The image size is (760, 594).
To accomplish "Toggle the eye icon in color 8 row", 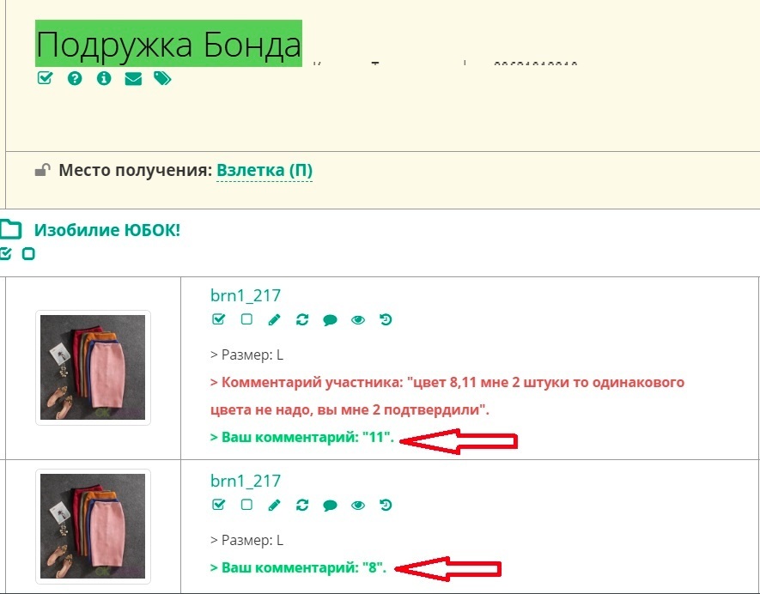I will click(358, 506).
